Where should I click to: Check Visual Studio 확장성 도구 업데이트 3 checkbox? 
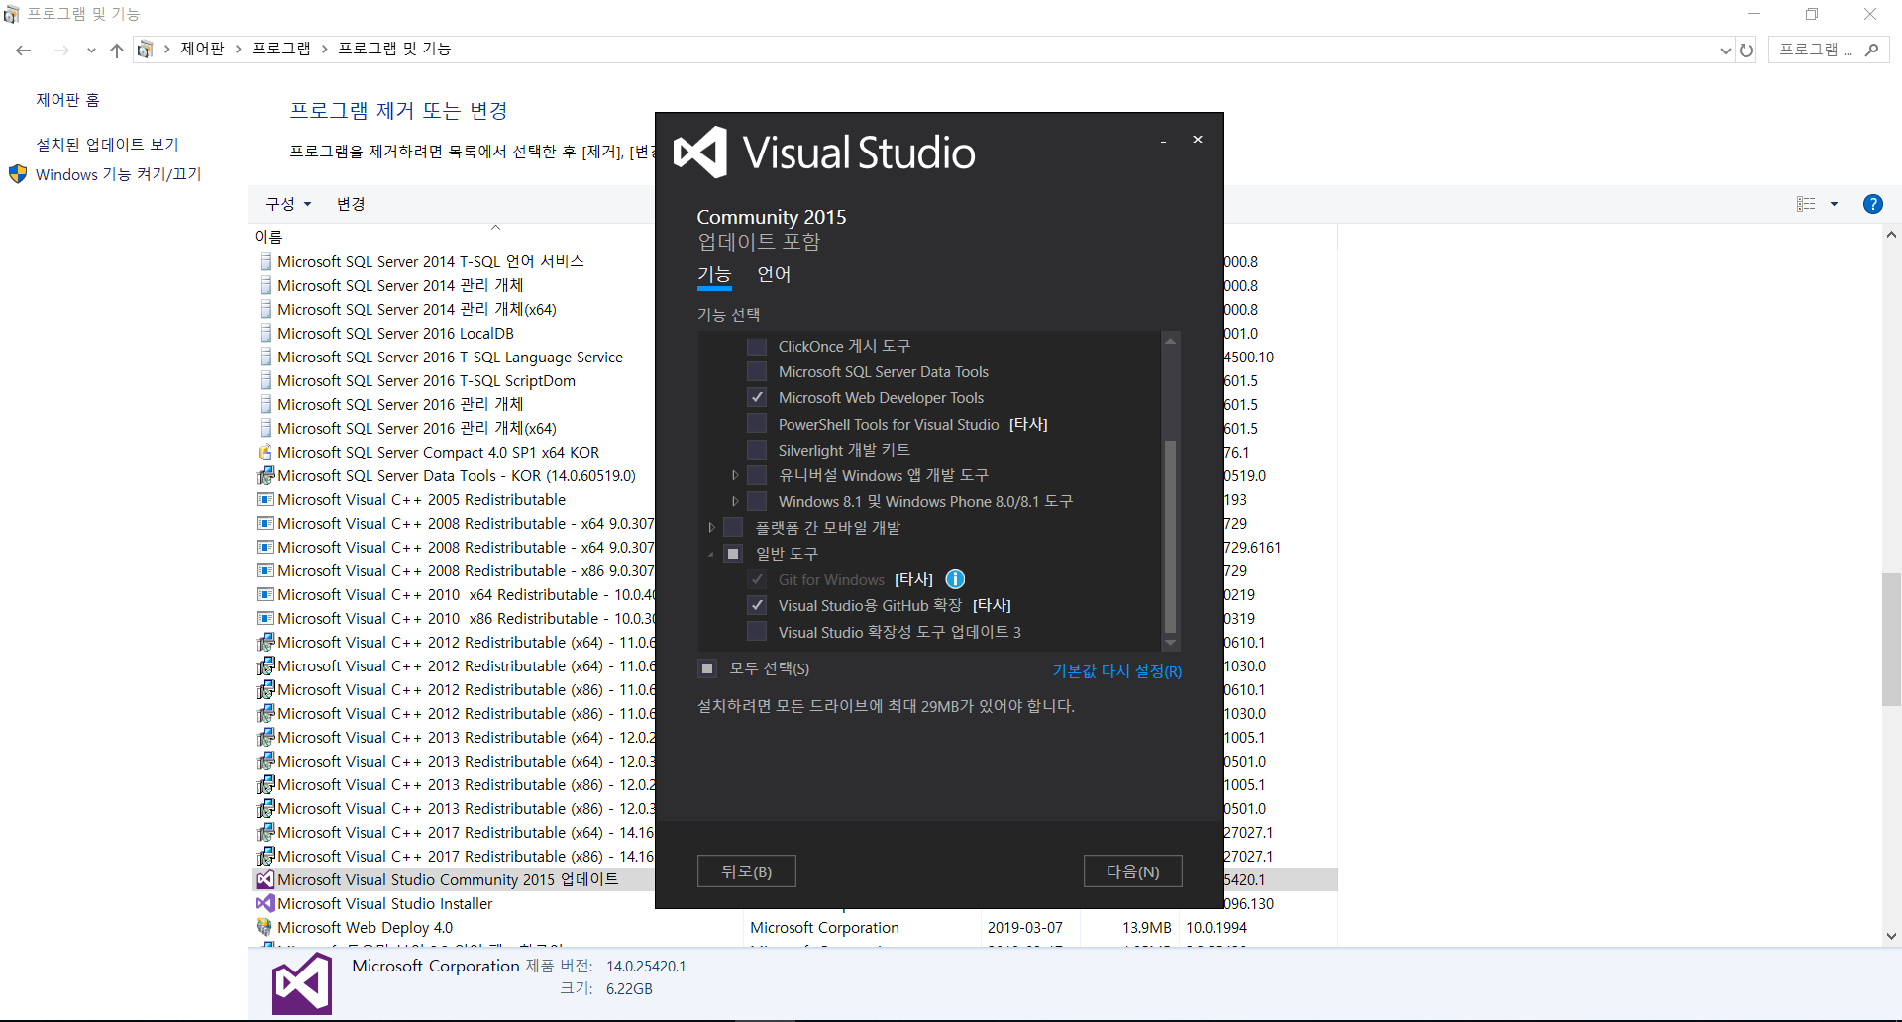coord(757,632)
